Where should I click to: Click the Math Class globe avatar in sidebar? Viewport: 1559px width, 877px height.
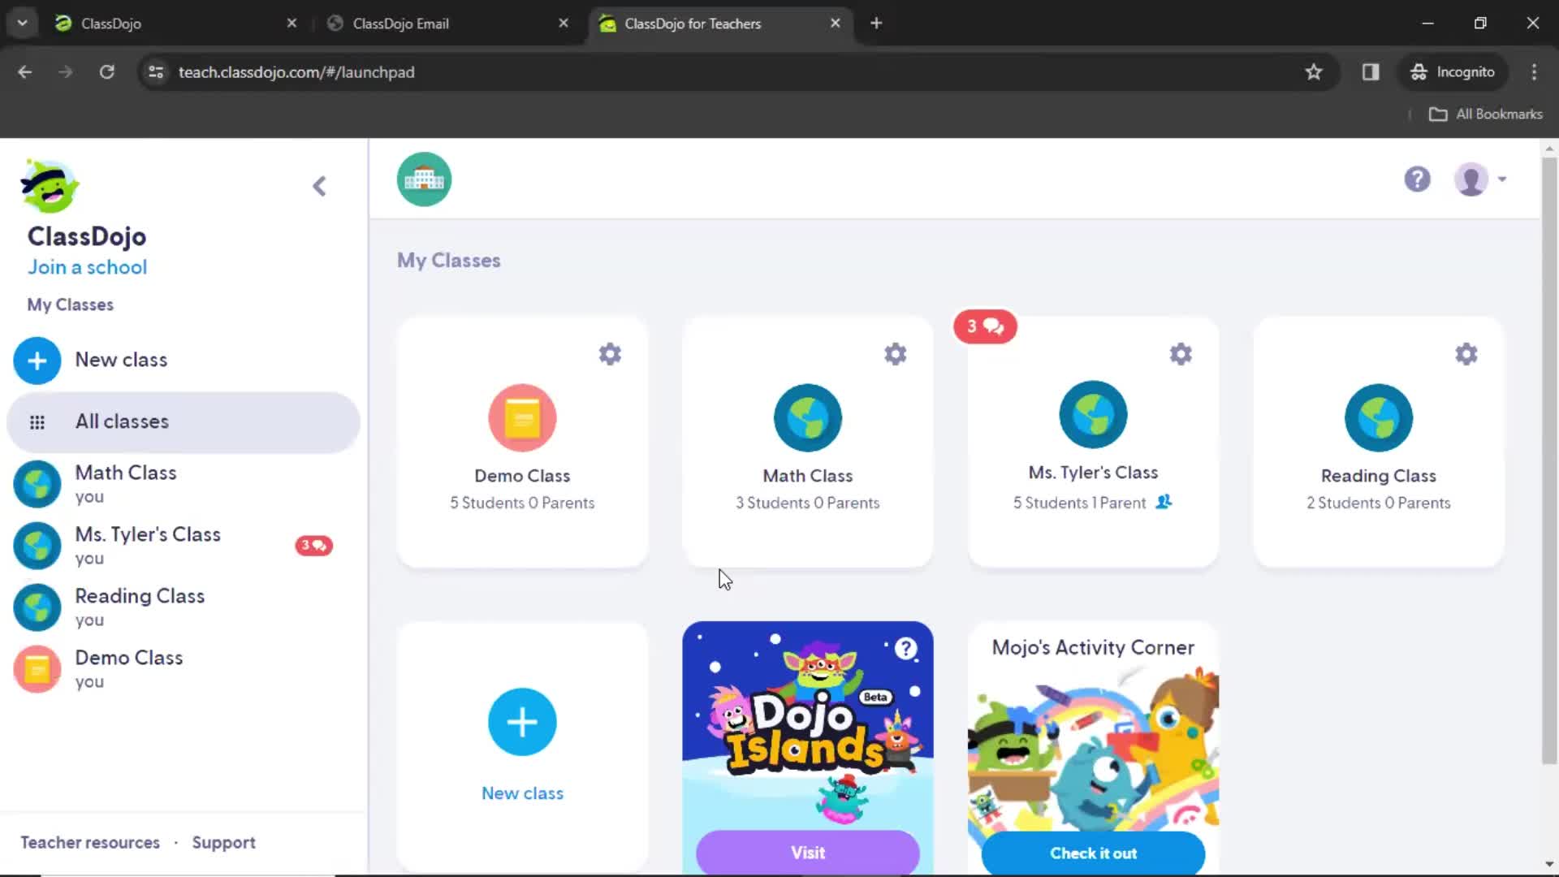[37, 484]
